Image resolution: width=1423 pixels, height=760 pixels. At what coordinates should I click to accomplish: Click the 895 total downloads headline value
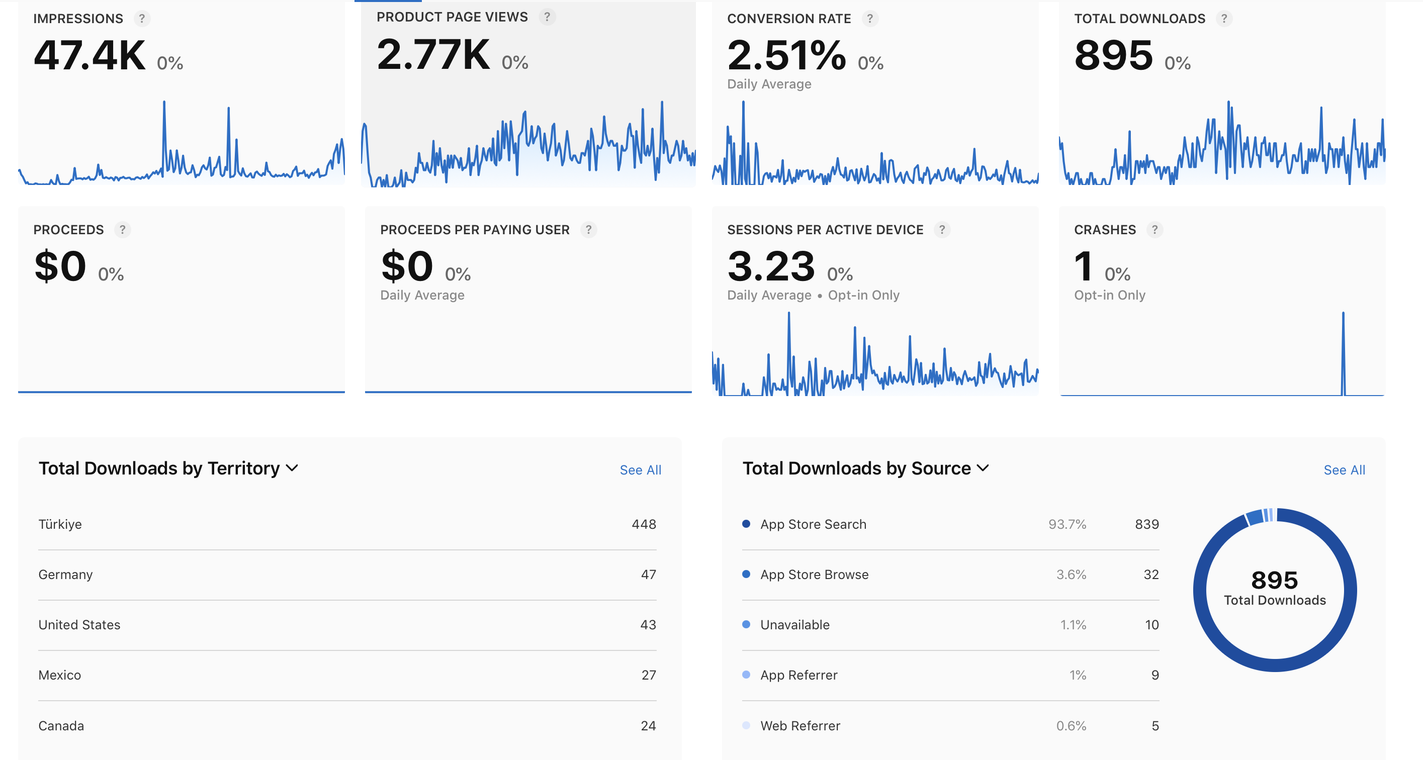coord(1113,55)
